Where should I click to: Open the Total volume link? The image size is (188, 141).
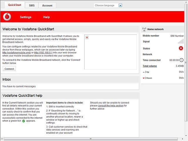(x=150, y=66)
